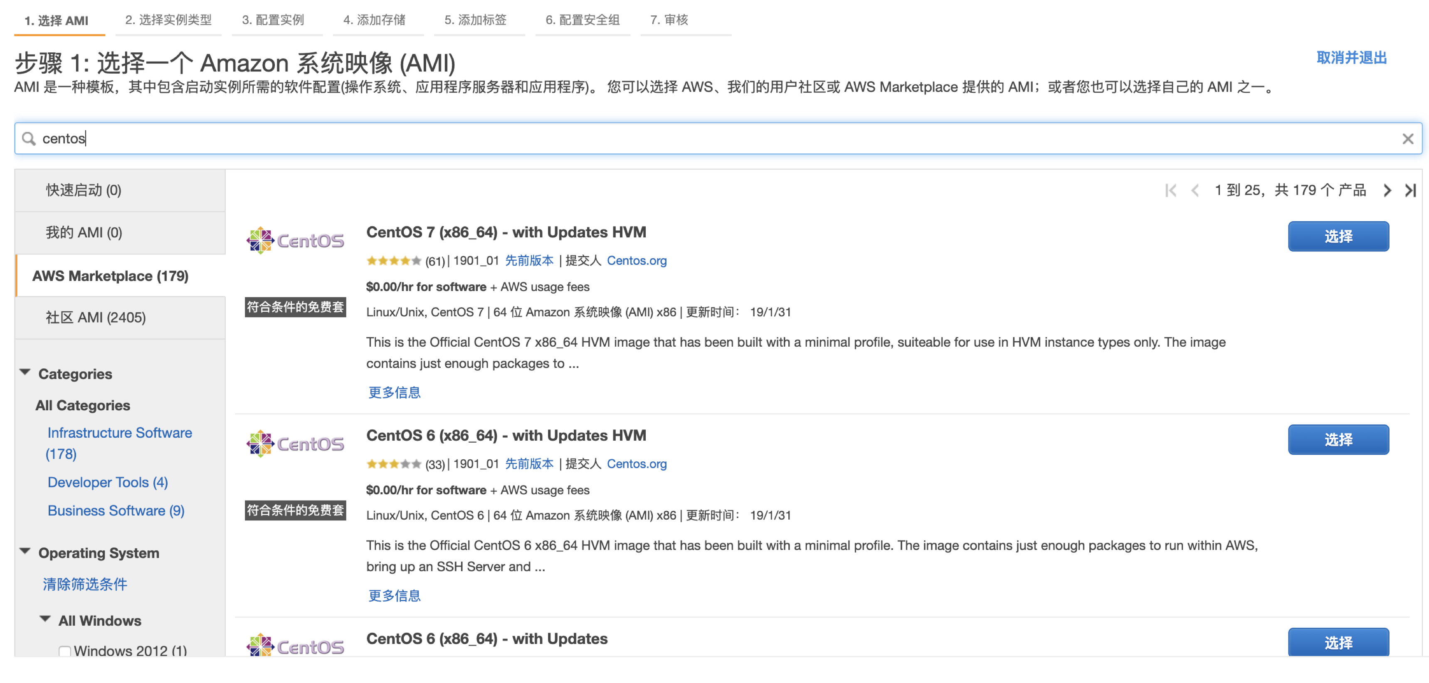Click the CentOS 6 HVM logo
Viewport: 1429px width, 683px height.
point(295,443)
